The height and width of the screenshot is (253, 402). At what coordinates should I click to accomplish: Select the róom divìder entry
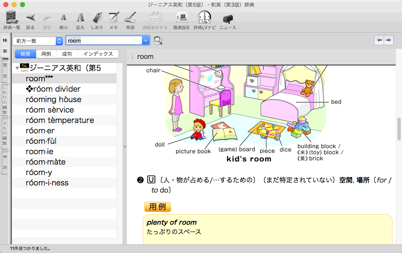[x=65, y=89]
